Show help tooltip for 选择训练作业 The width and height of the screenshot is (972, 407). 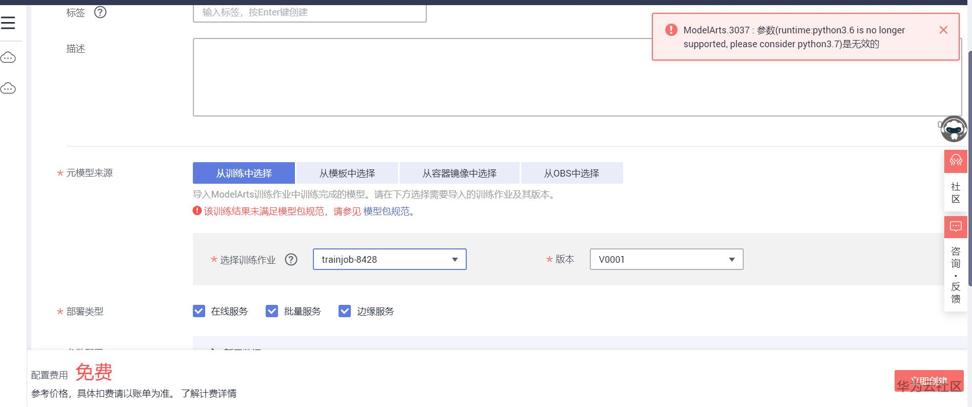click(x=291, y=260)
